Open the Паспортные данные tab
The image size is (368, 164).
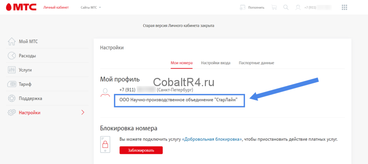coord(256,63)
